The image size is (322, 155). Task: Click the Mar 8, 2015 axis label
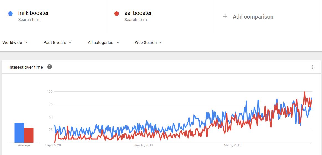pos(233,145)
